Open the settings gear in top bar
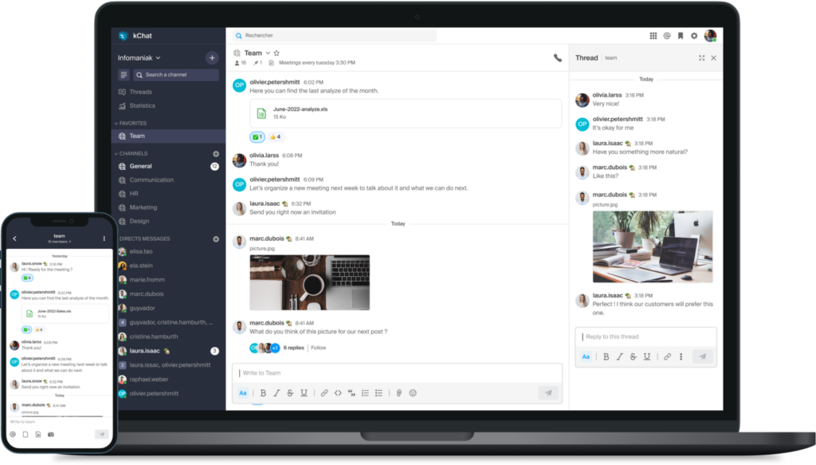This screenshot has height=465, width=816. tap(694, 36)
